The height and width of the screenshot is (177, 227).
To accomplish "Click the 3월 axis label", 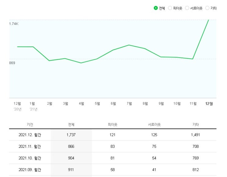I will pos(65,103).
